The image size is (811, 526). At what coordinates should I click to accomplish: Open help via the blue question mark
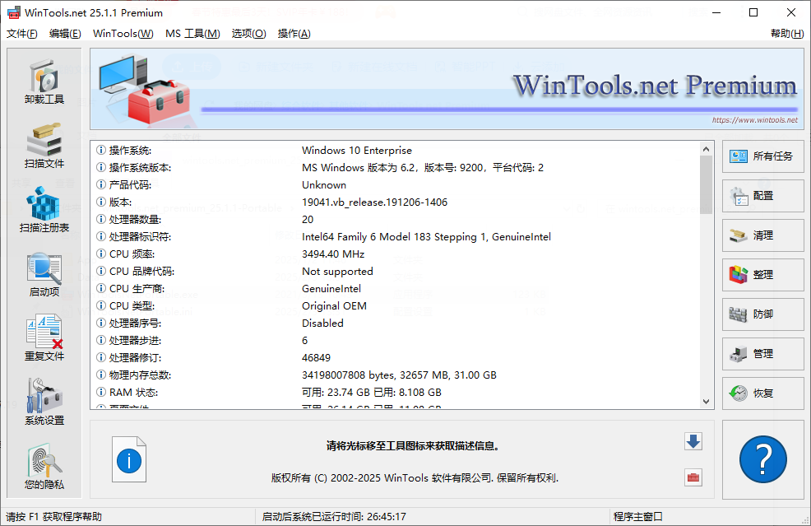pyautogui.click(x=763, y=459)
